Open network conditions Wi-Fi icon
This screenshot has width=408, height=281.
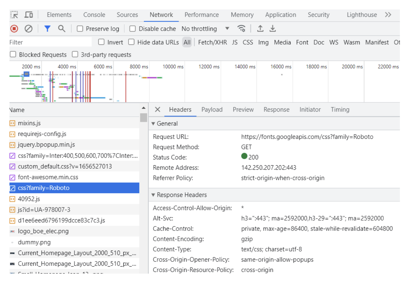[241, 29]
